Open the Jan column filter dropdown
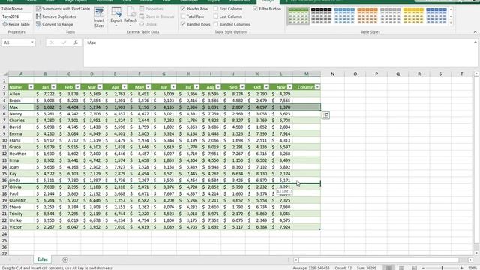The image size is (480, 270). point(54,87)
